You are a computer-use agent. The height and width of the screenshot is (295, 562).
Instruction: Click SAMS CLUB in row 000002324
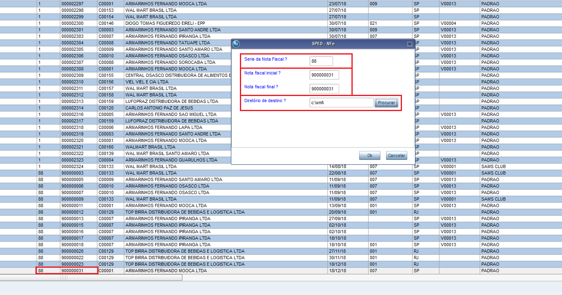tap(493, 166)
